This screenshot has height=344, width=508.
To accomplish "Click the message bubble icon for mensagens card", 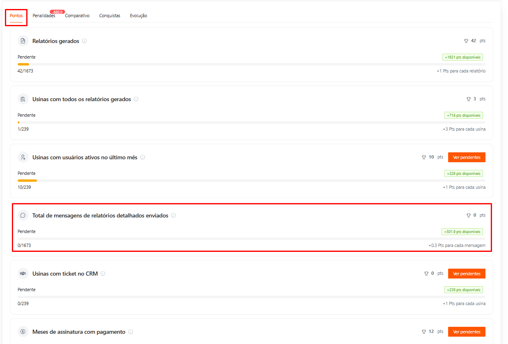I will click(x=23, y=215).
